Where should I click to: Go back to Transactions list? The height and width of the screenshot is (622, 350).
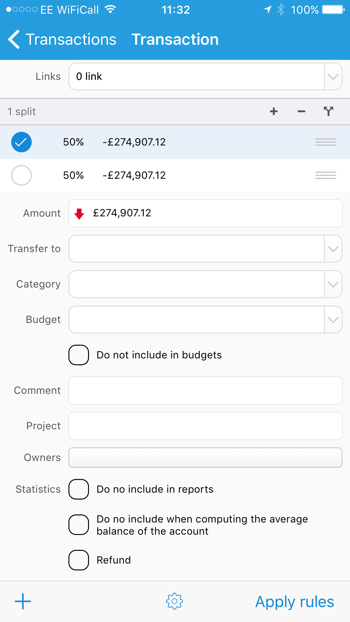pyautogui.click(x=62, y=39)
